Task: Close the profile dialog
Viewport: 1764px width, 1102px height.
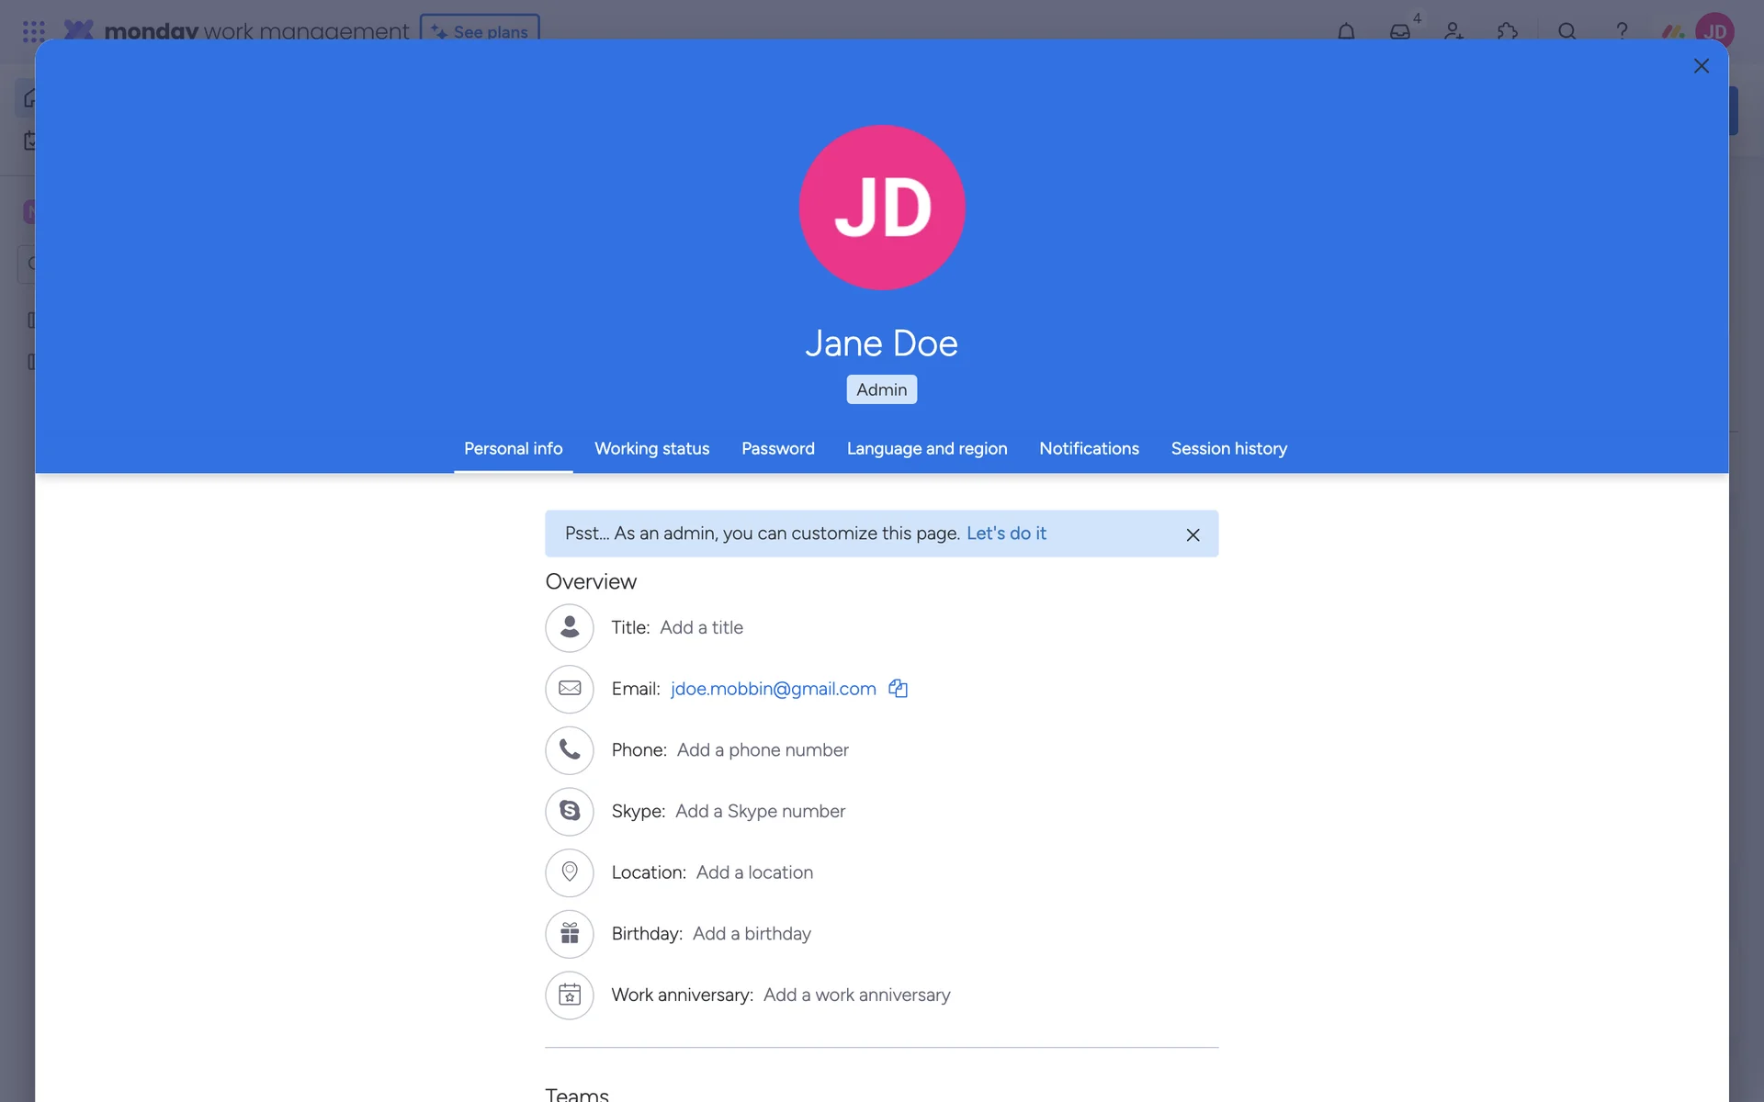Action: tap(1701, 66)
